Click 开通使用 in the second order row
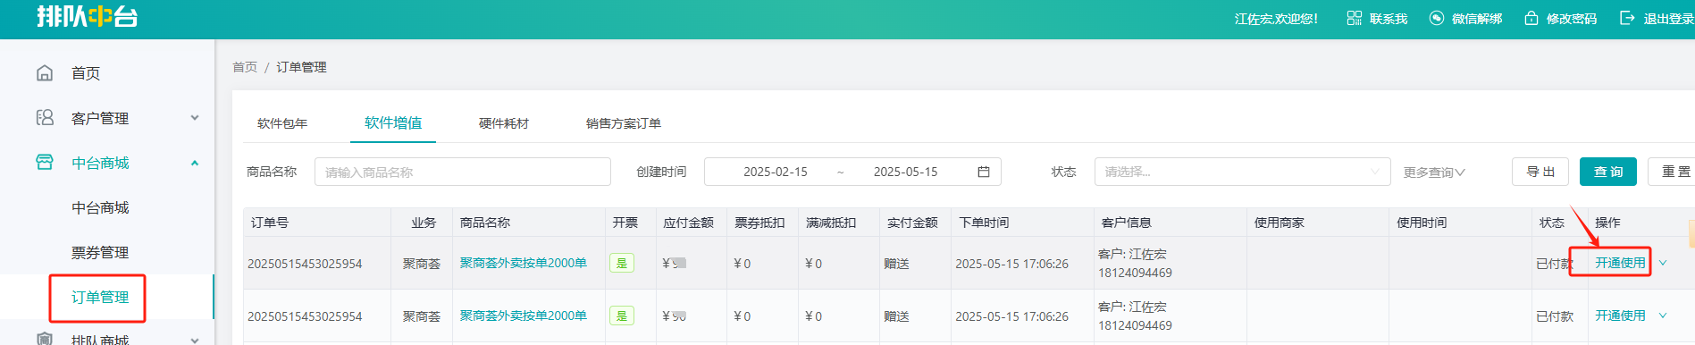This screenshot has width=1695, height=345. pos(1620,316)
